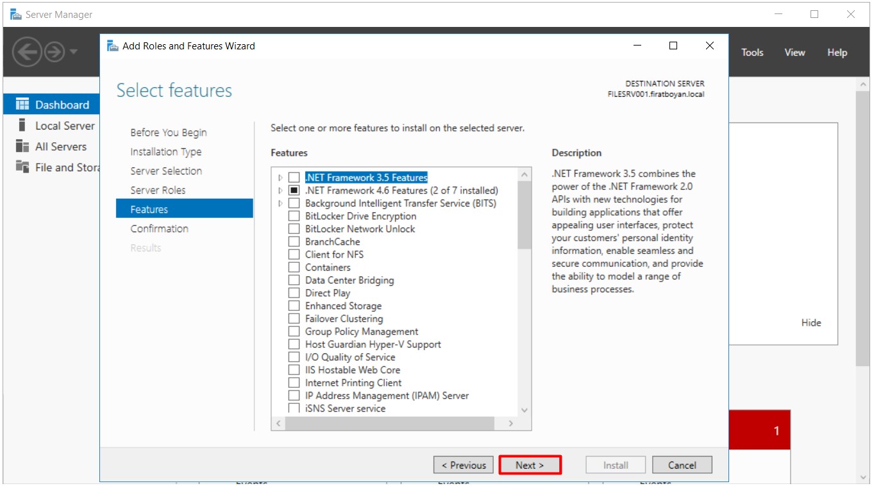Go to Installation Type step

tap(166, 151)
